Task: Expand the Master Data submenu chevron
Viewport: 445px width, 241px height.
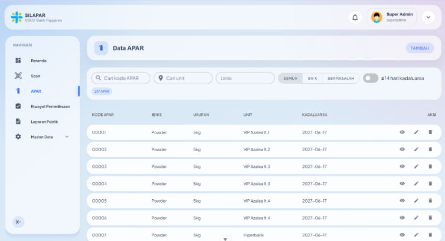Action: click(67, 137)
